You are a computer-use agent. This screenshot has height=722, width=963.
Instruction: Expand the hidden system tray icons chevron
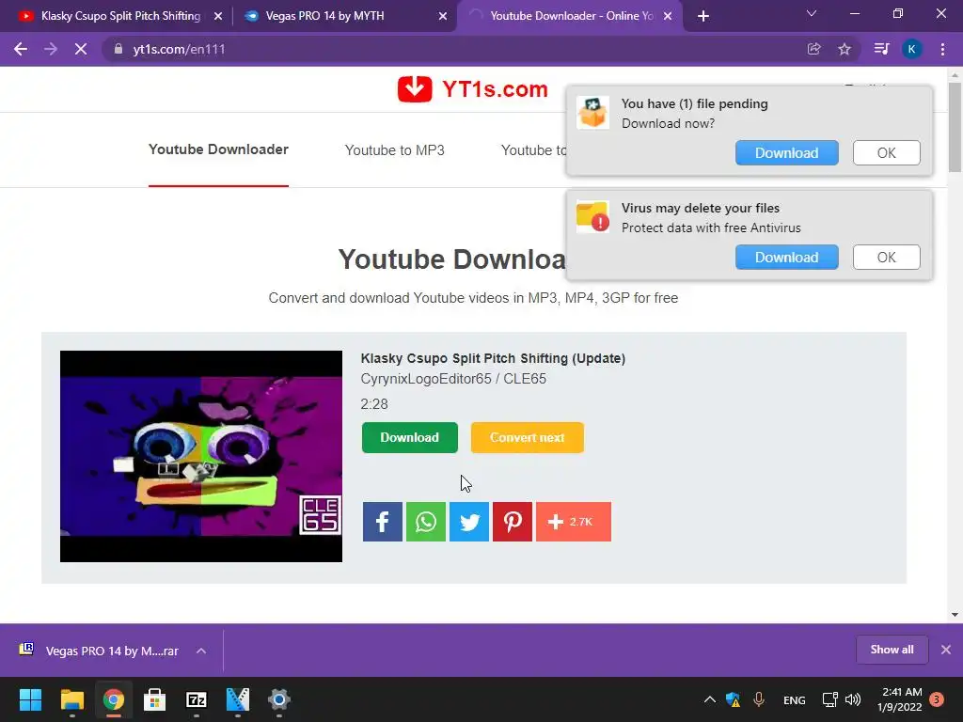(709, 699)
